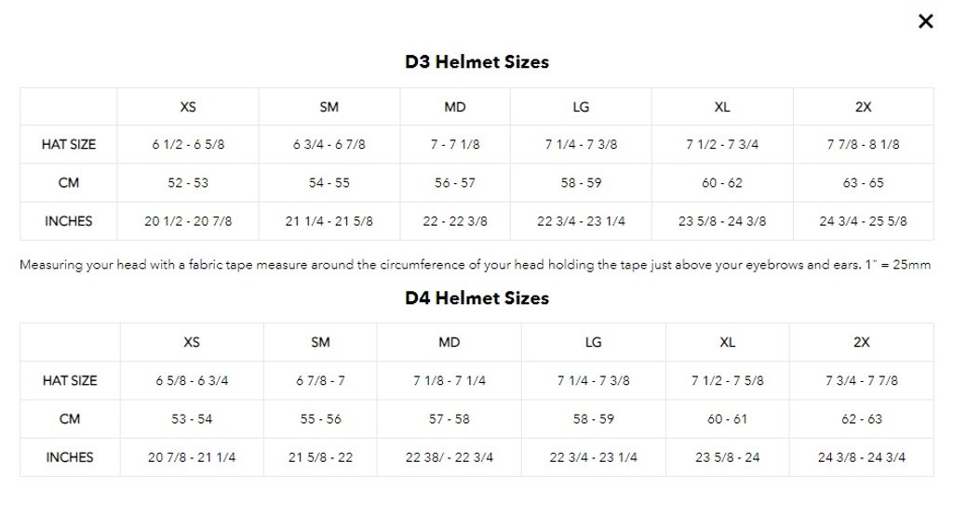This screenshot has width=953, height=528.
Task: Select the 6 5/8 - 6 3/4 hat size cell
Action: pos(192,381)
